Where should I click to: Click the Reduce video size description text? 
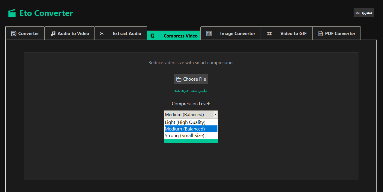pos(191,63)
